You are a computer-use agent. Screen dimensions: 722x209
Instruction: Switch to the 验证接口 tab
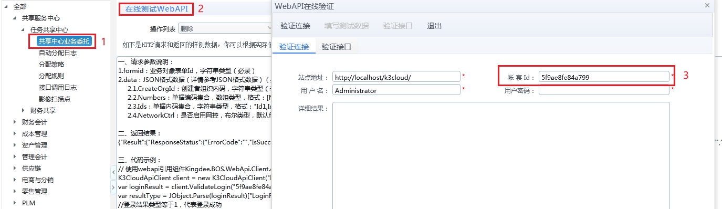click(336, 47)
